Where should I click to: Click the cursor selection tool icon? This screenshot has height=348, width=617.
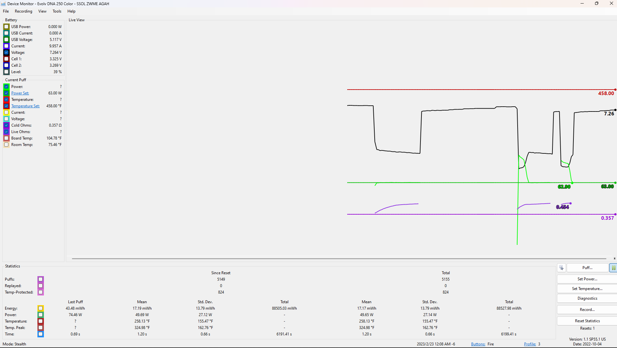[561, 268]
